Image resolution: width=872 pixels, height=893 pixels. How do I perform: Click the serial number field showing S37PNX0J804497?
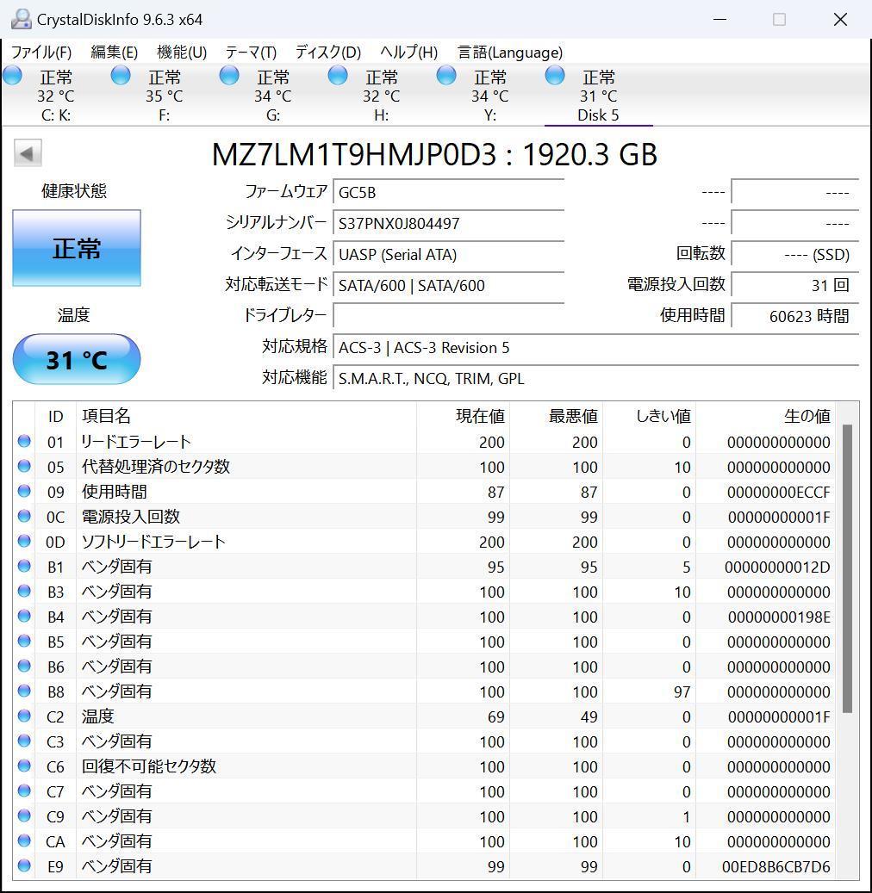(448, 223)
